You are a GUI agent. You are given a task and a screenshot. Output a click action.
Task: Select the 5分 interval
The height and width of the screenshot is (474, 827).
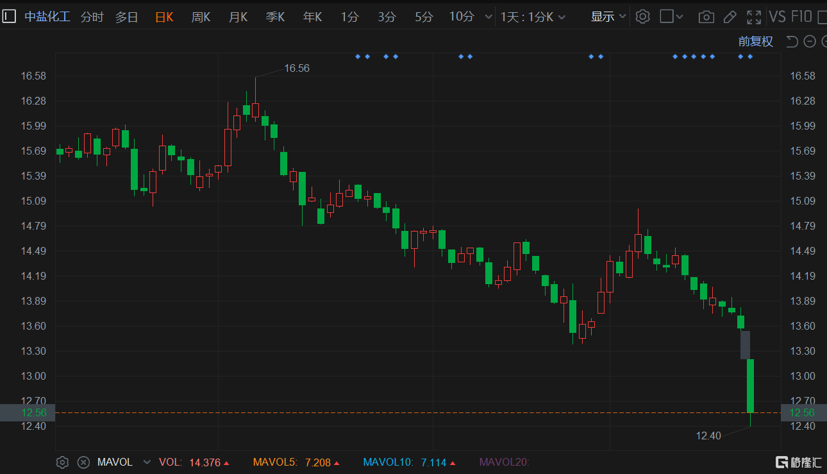424,17
